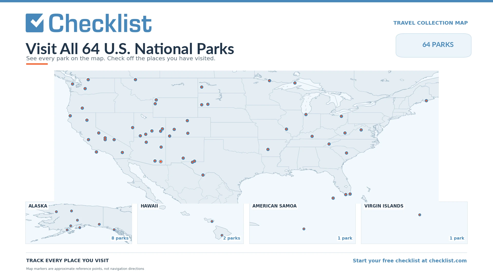This screenshot has height=277, width=493.
Task: Select the white-ringed highlighted park marker
Action: tap(161, 162)
